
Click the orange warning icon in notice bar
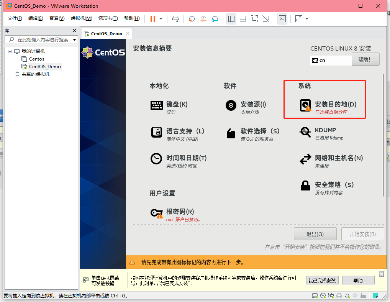click(x=132, y=262)
